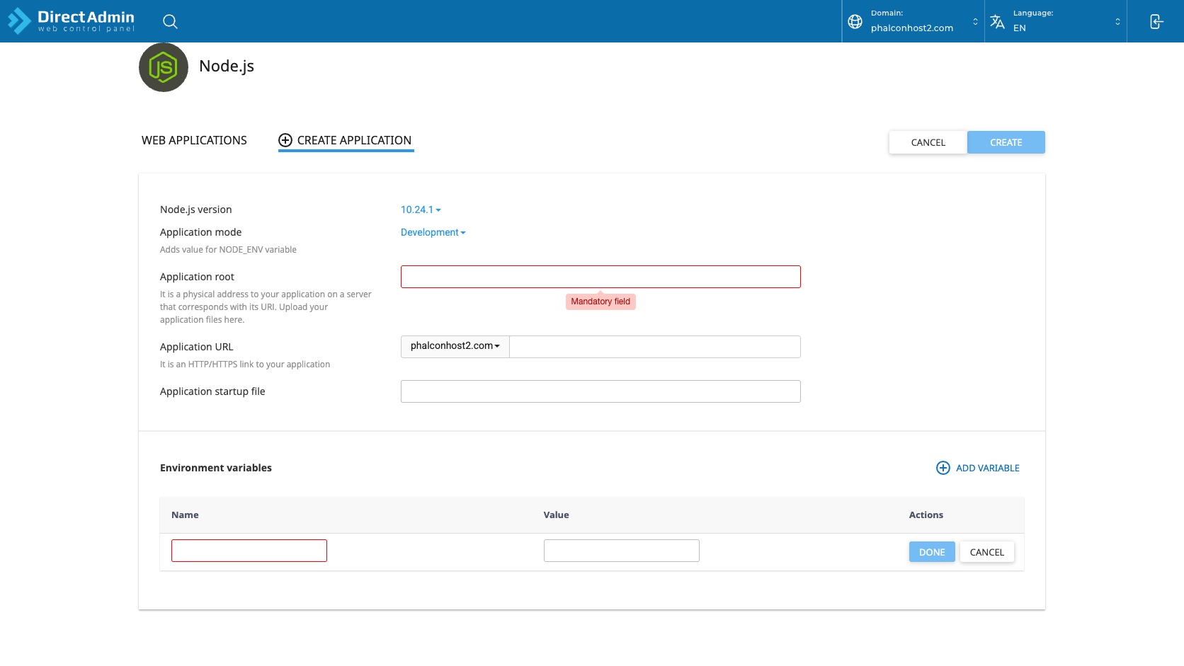Click the globe domain icon
Viewport: 1184px width, 666px height.
(x=855, y=21)
